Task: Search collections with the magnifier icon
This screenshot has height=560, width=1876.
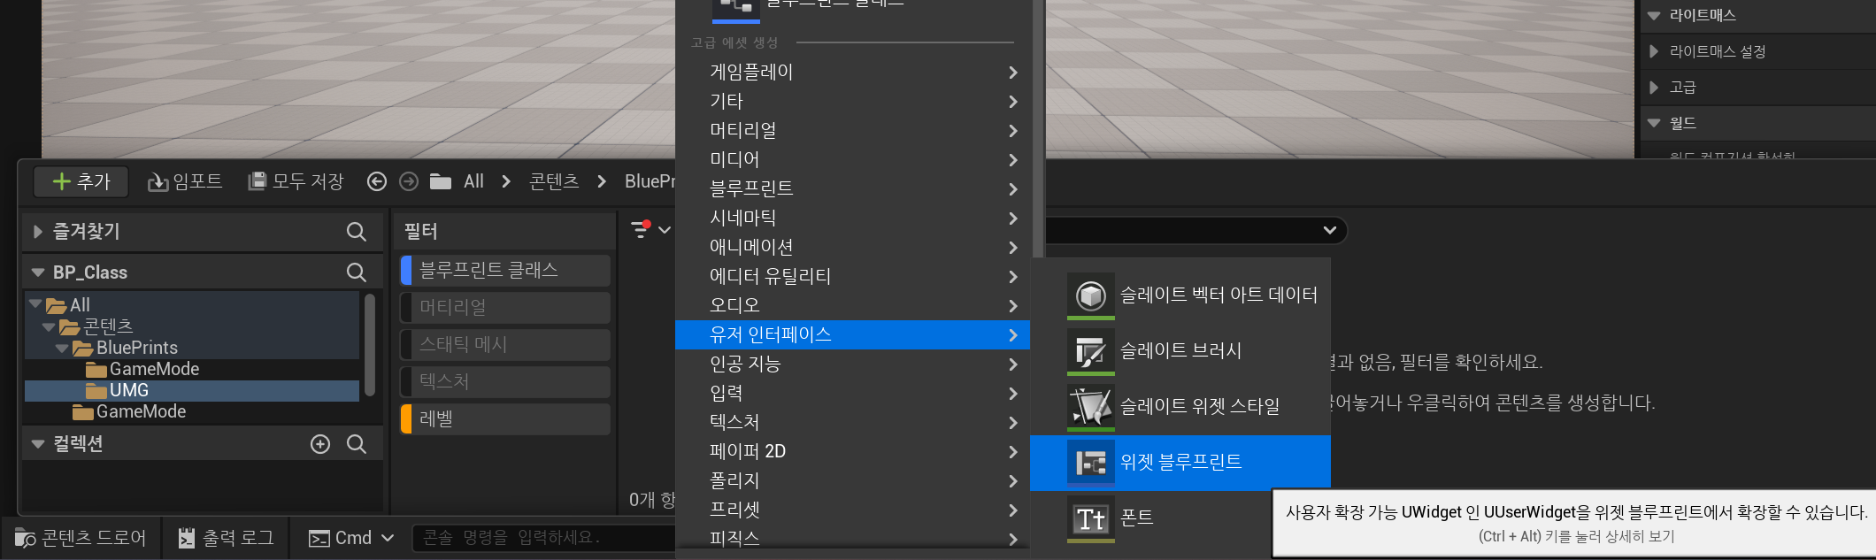Action: [357, 444]
